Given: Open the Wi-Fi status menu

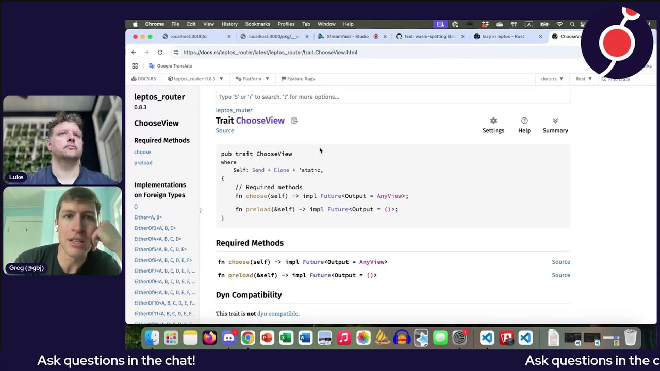Looking at the screenshot, I should (x=559, y=24).
